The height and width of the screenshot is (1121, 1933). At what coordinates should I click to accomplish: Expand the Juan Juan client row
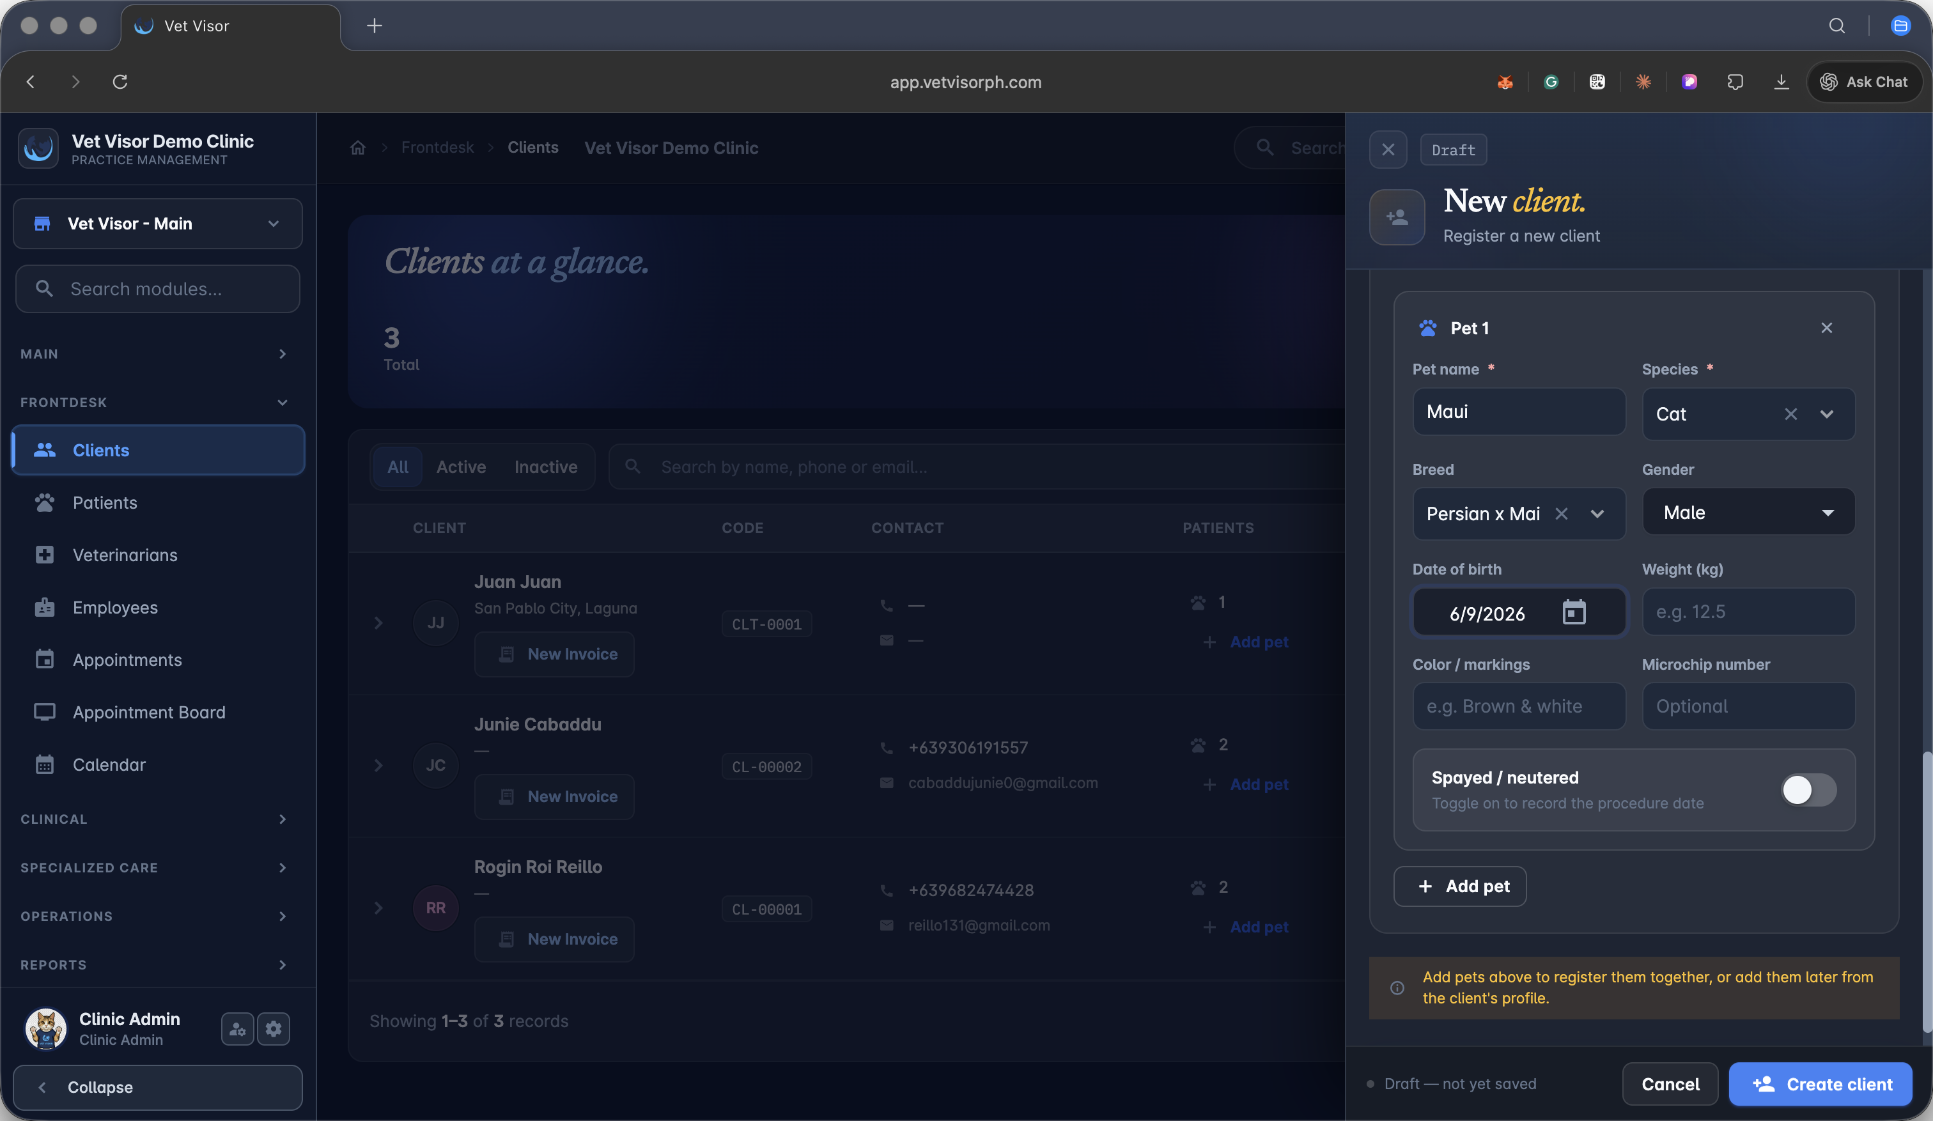pos(378,623)
